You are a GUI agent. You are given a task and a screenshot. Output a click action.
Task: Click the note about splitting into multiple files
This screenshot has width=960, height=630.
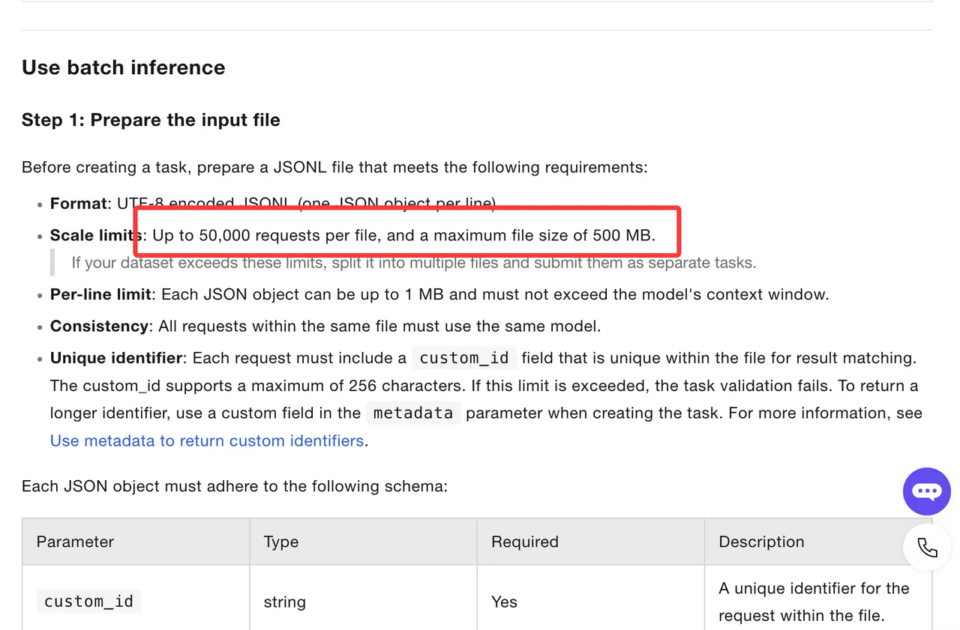click(414, 263)
